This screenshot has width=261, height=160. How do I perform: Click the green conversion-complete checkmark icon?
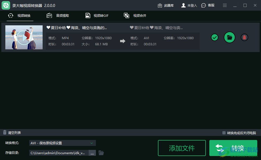[215, 37]
